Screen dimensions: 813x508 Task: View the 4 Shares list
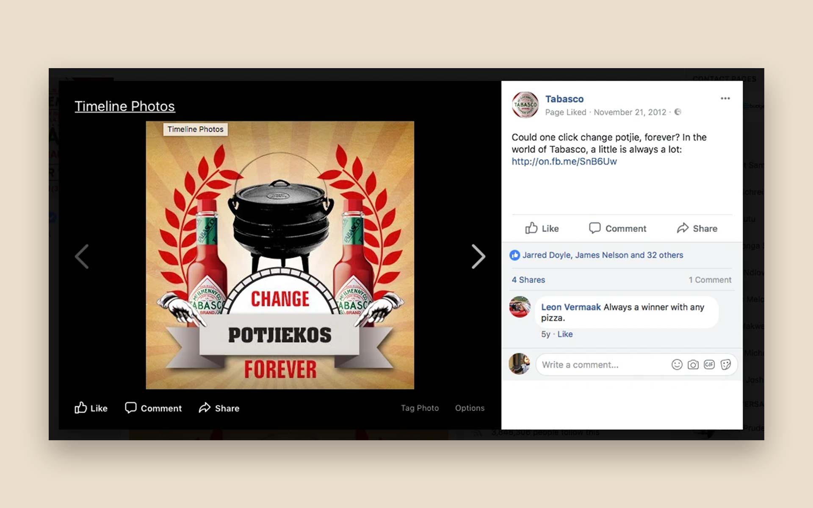[x=528, y=280]
